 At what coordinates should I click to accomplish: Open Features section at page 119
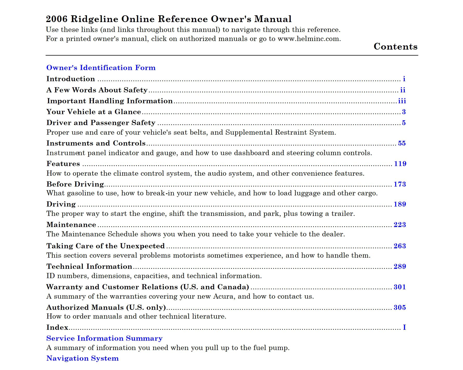tap(400, 164)
